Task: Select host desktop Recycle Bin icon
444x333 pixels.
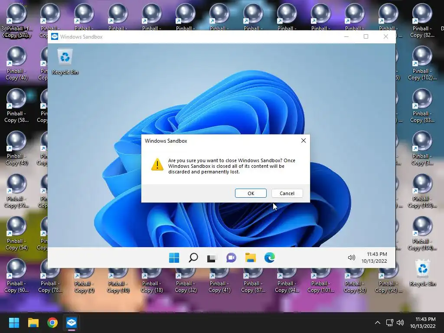Action: (422, 273)
